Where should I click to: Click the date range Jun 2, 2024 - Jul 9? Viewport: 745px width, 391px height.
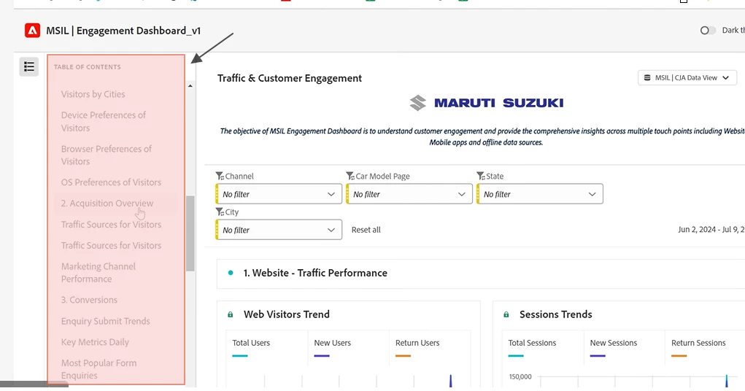pyautogui.click(x=711, y=230)
